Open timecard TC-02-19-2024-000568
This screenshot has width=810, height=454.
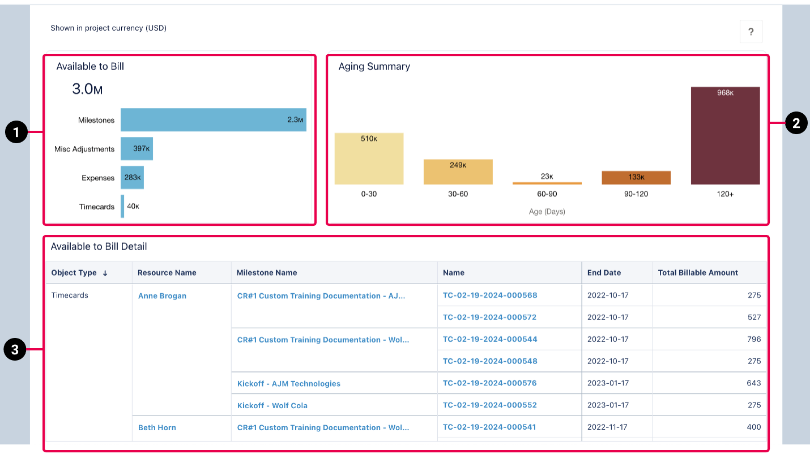[489, 295]
